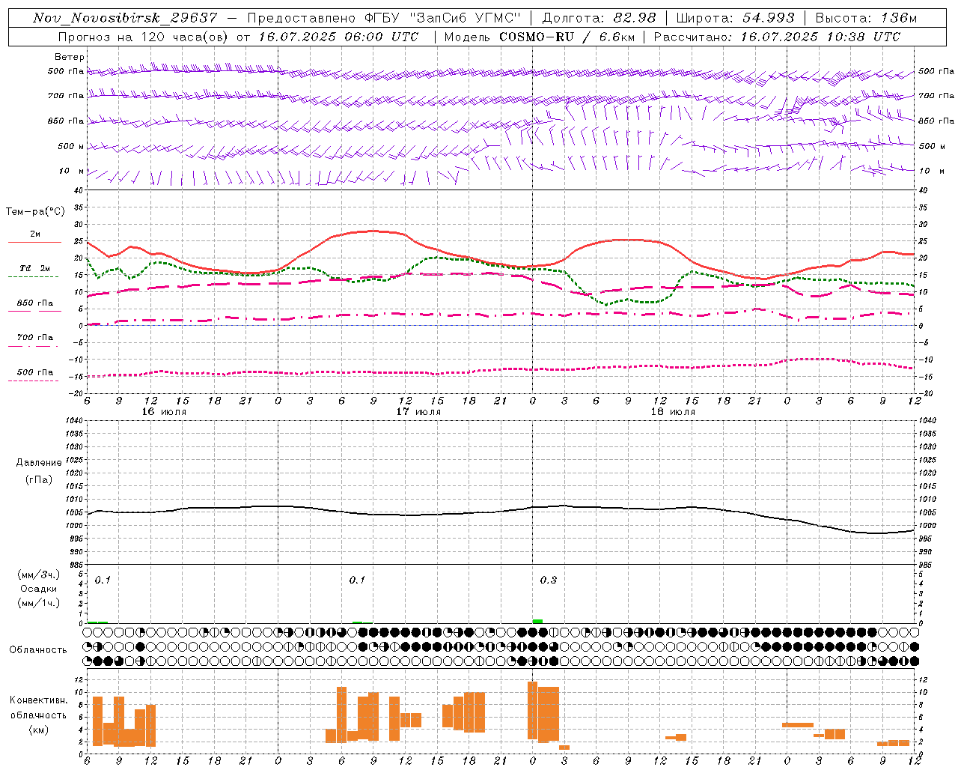Click the Облачность cloudiness row label
The width and height of the screenshot is (958, 767).
pyautogui.click(x=38, y=650)
